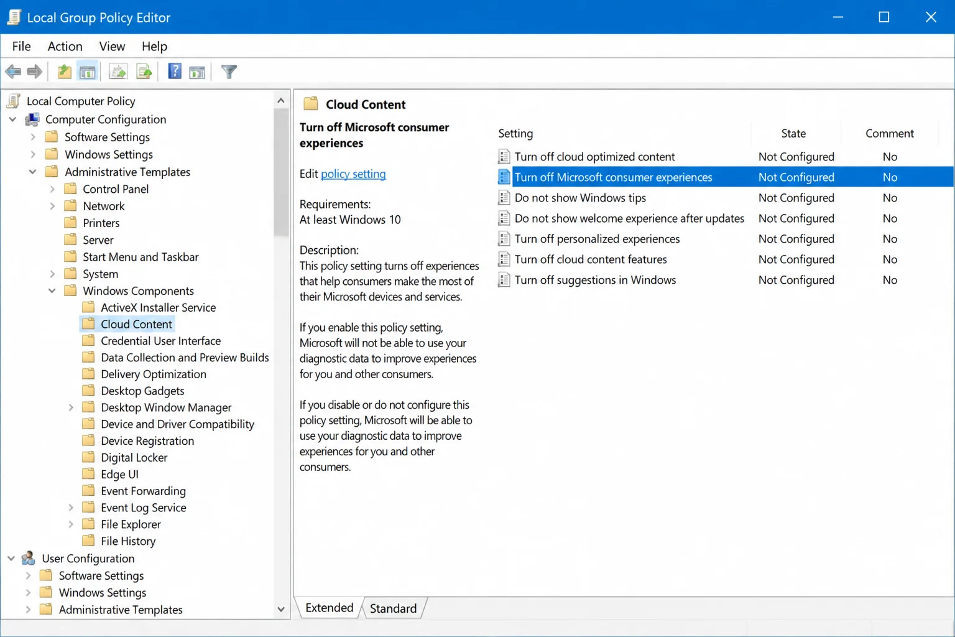Click the policy icon for Turn off cloud optimized content
The width and height of the screenshot is (955, 637).
(504, 157)
